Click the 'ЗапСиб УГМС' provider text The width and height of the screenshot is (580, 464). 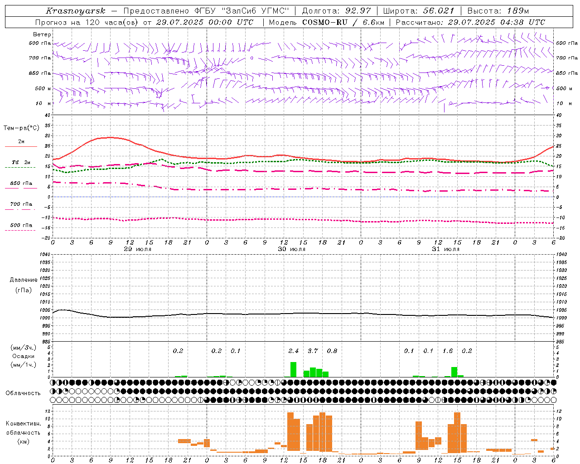point(256,11)
